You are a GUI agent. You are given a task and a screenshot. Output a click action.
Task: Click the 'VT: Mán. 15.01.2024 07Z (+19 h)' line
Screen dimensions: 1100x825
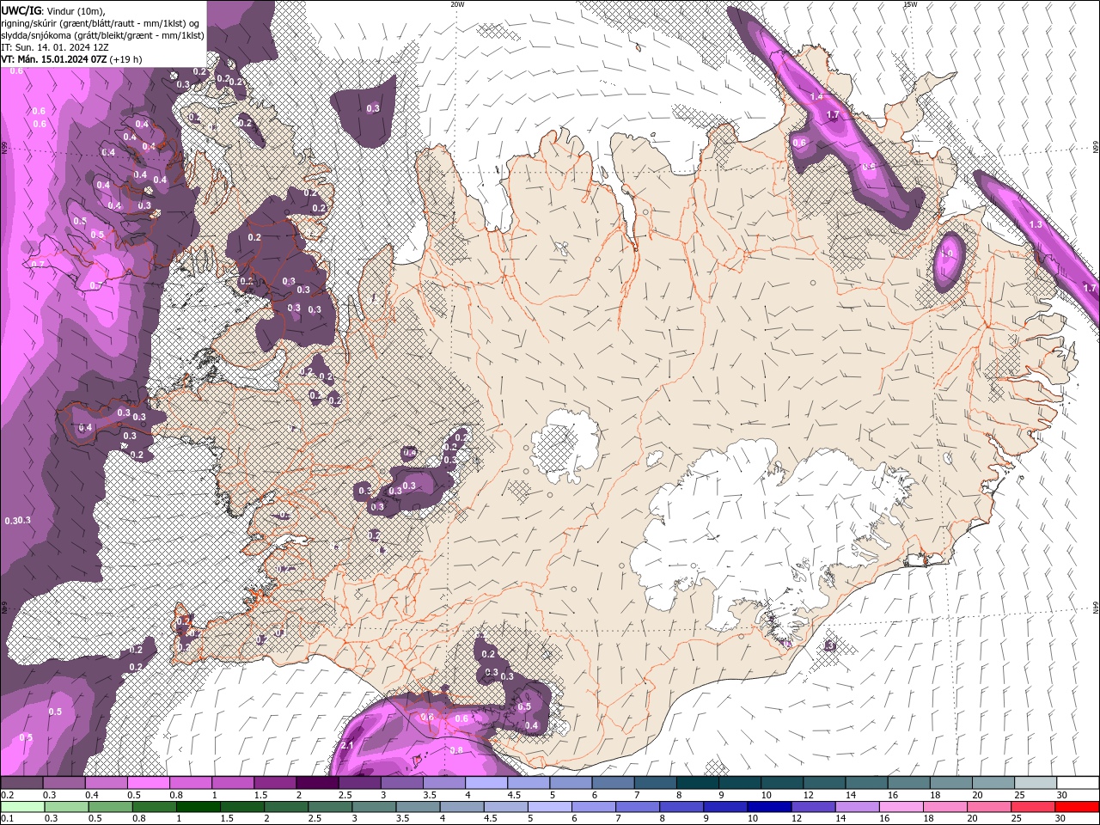71,59
